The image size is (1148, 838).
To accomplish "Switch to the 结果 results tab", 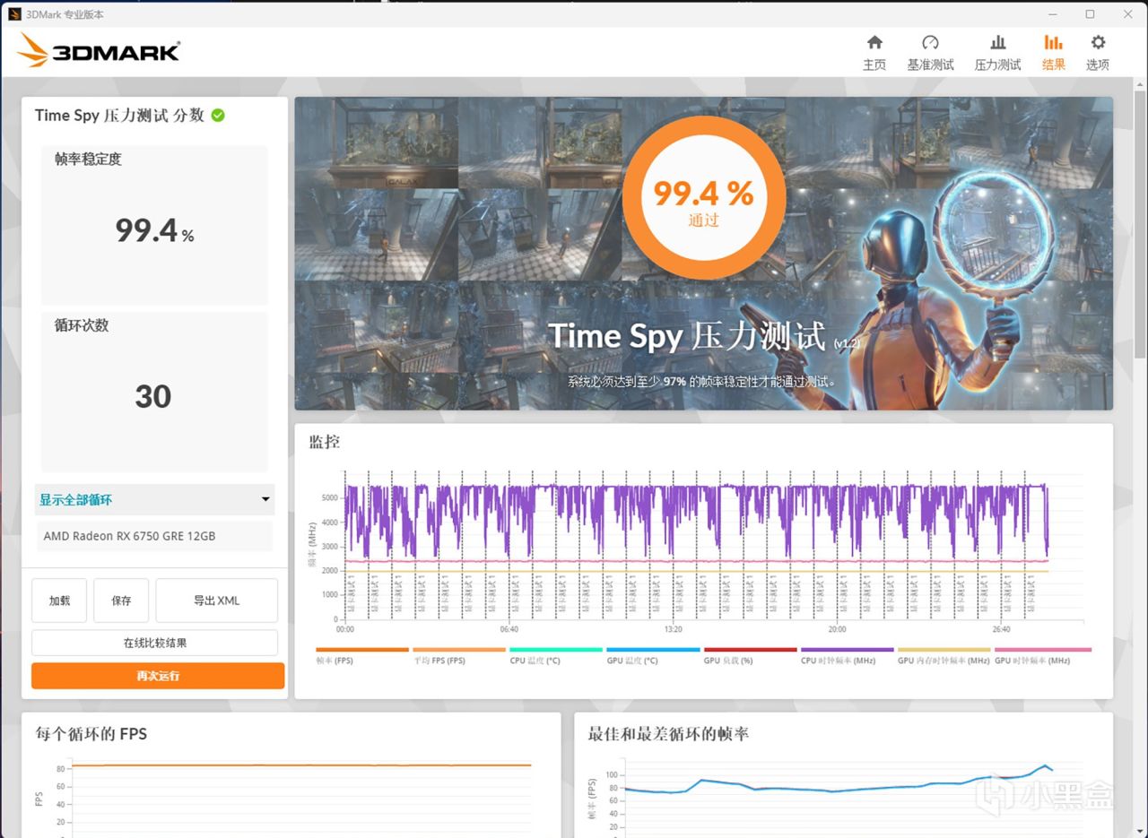I will 1054,53.
